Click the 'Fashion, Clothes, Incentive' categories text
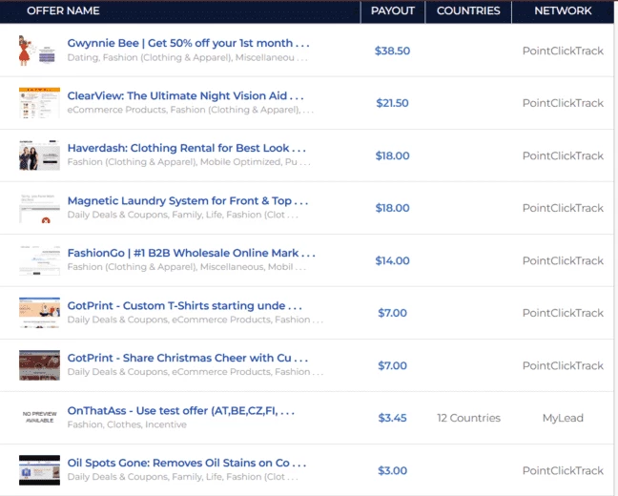Viewport: 618px width, 496px height. (127, 424)
